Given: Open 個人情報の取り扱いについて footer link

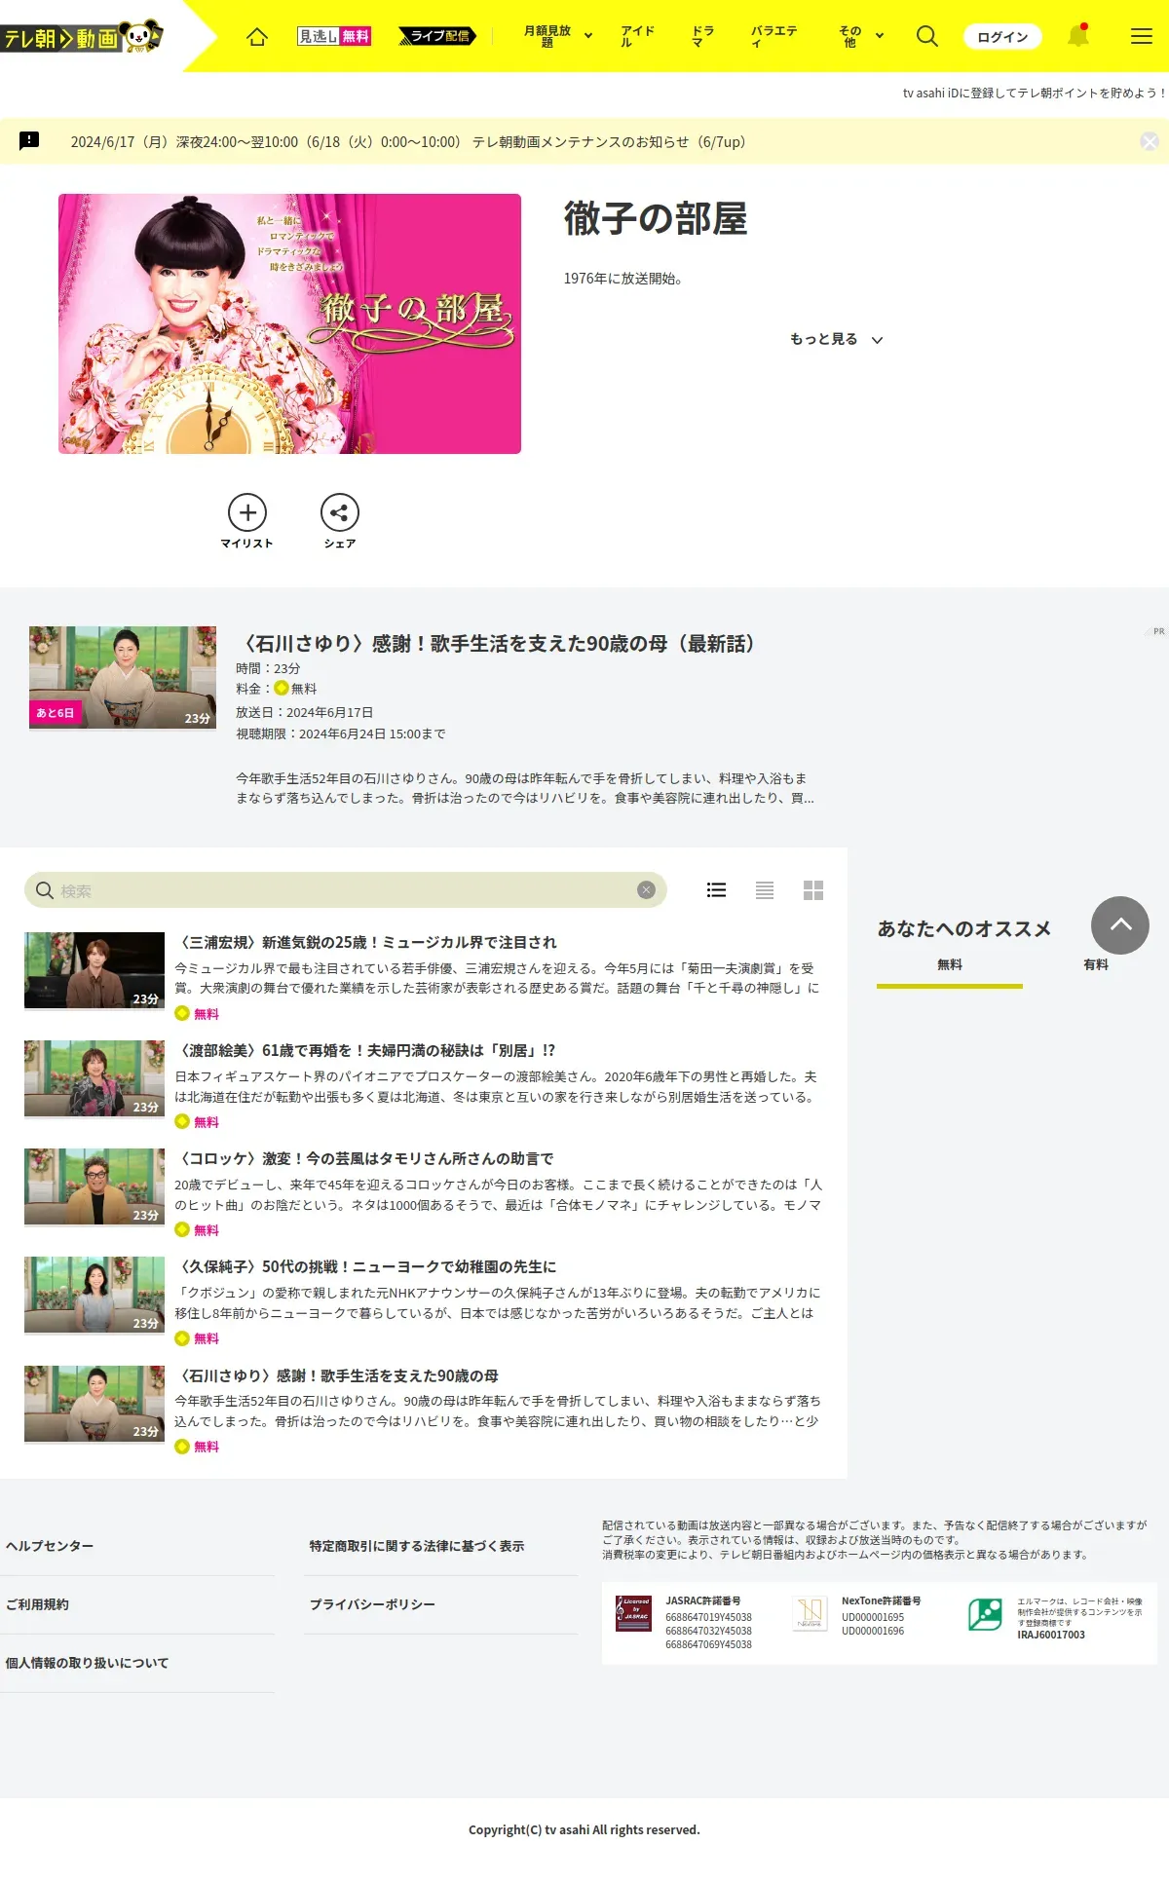Looking at the screenshot, I should point(87,1663).
